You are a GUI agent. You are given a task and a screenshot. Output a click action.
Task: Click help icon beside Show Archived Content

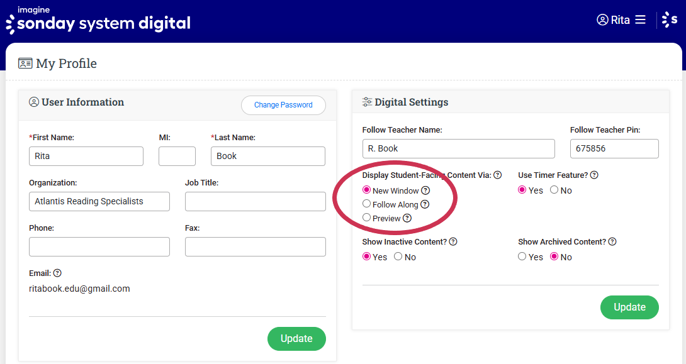click(x=612, y=242)
